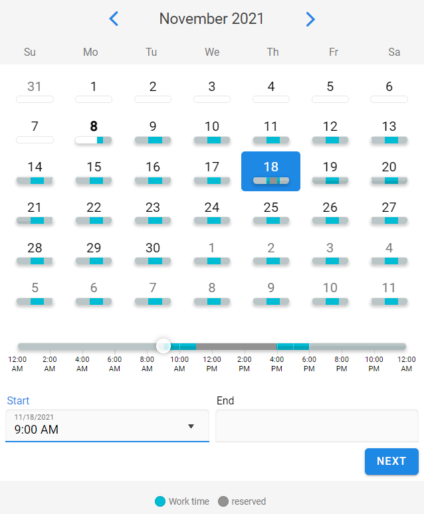The width and height of the screenshot is (424, 514).
Task: Select November 25 Thursday cell
Action: click(x=270, y=212)
